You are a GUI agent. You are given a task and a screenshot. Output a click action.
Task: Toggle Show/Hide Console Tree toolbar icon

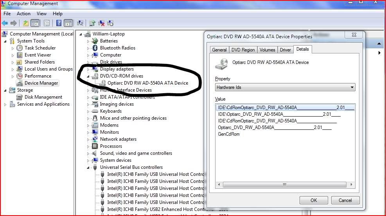[x=35, y=23]
